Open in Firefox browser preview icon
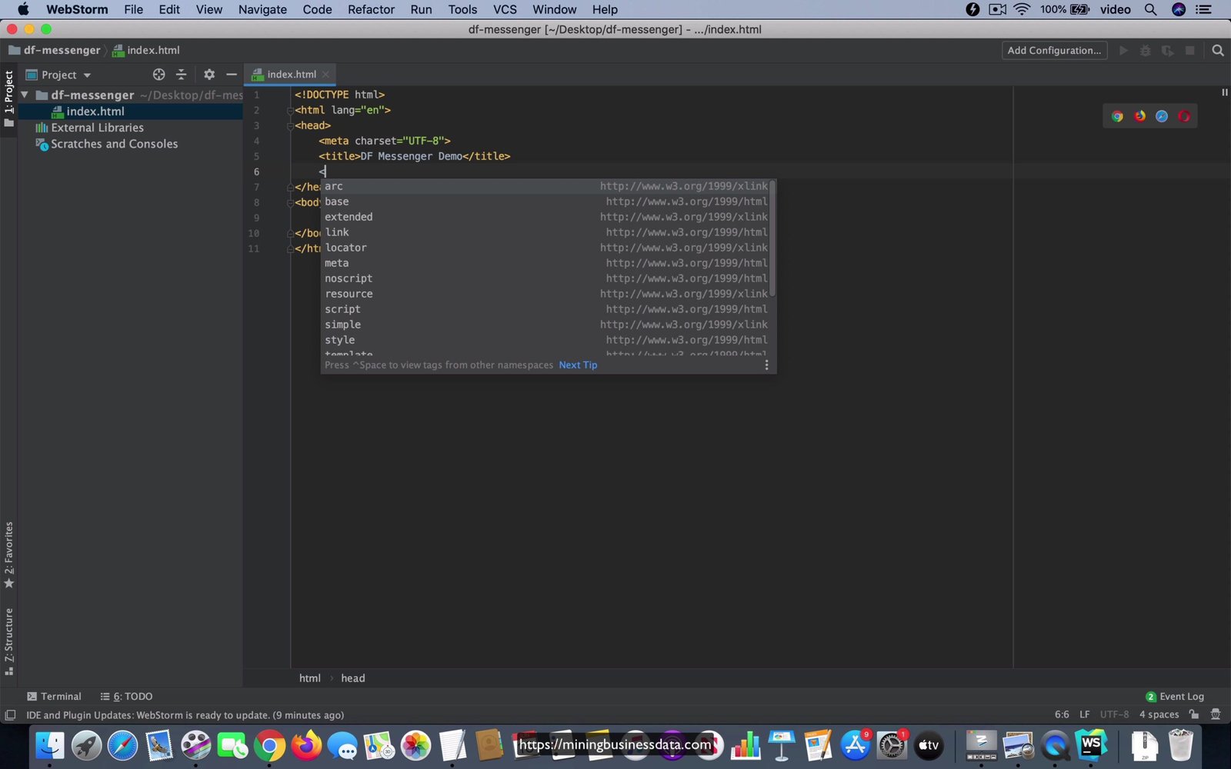Viewport: 1231px width, 769px height. point(1139,116)
